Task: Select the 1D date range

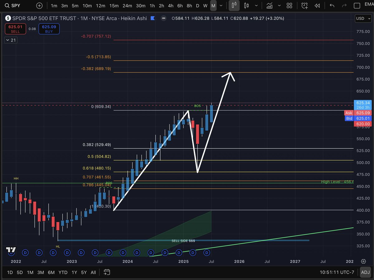Action: coord(10,272)
